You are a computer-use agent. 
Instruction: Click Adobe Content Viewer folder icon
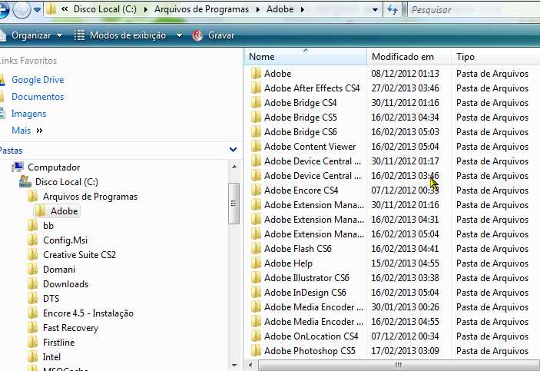pyautogui.click(x=256, y=147)
